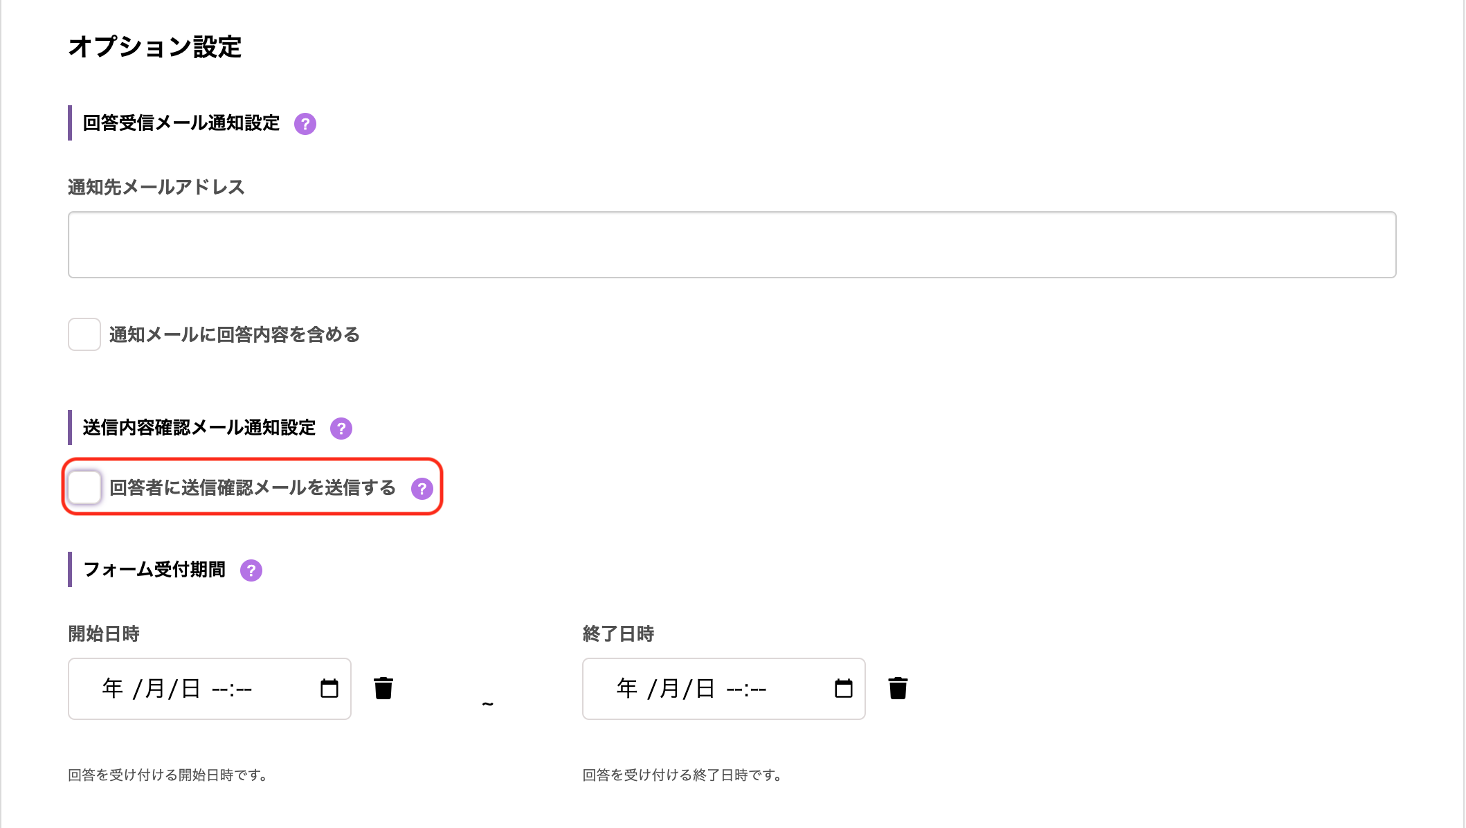This screenshot has height=828, width=1466.
Task: Open help for 回答受信メール通知設定 heading
Action: click(x=305, y=124)
